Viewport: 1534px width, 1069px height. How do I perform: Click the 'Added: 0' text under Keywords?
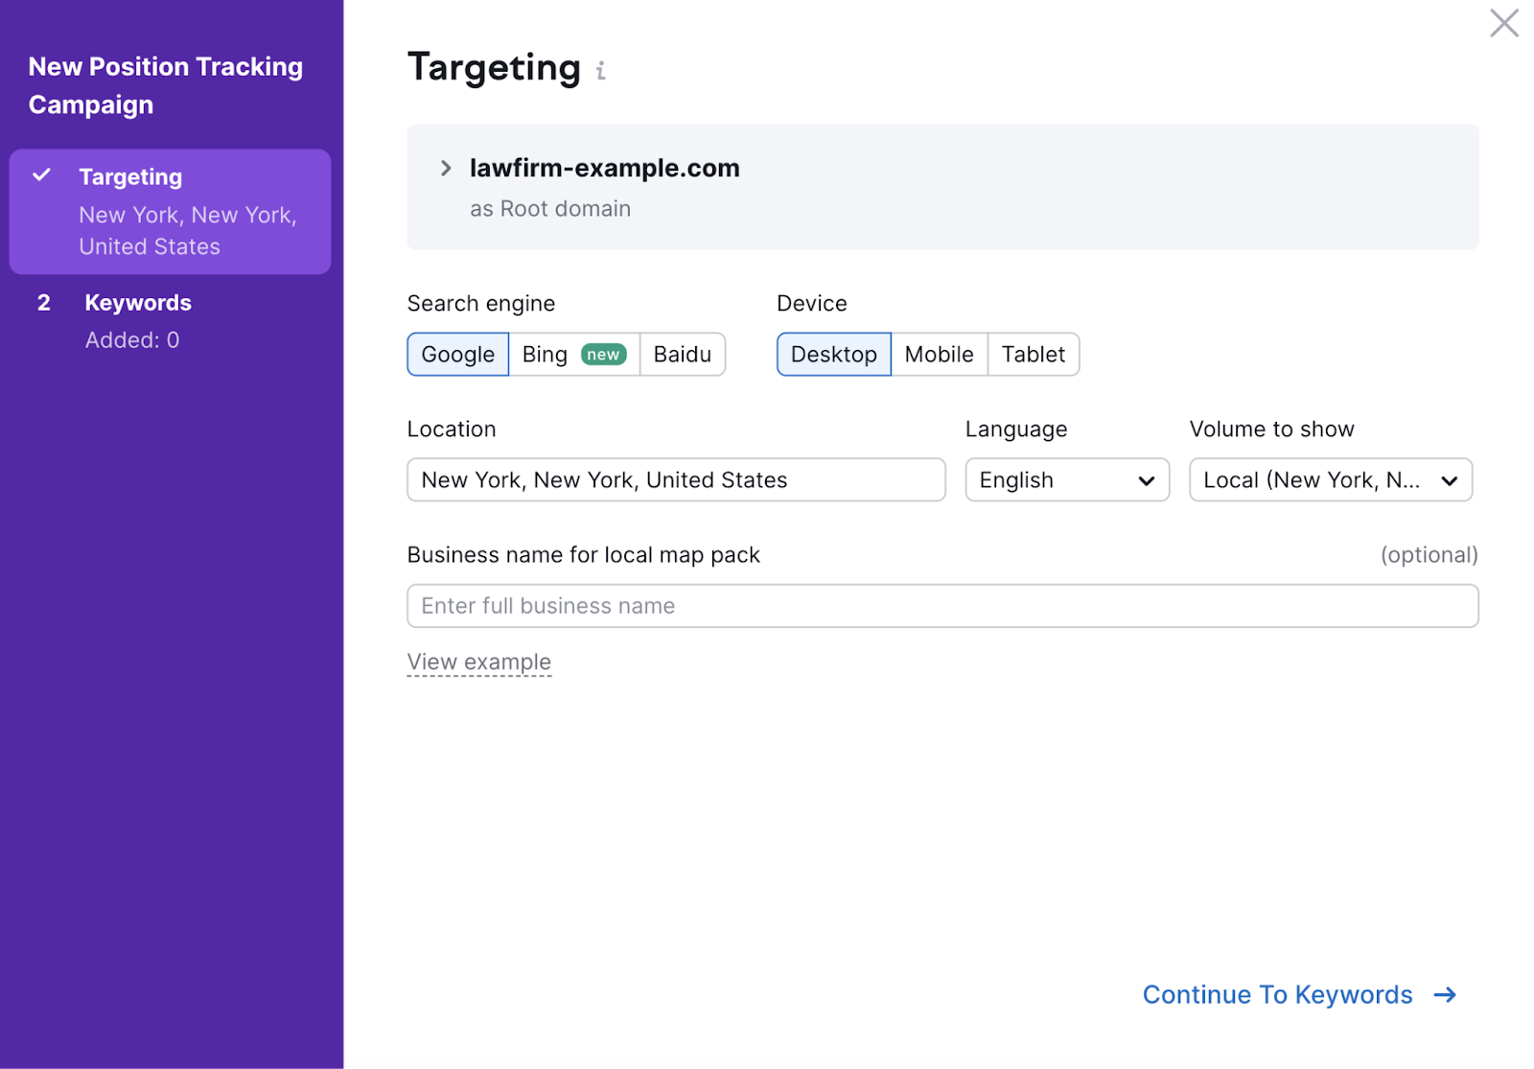coord(132,340)
